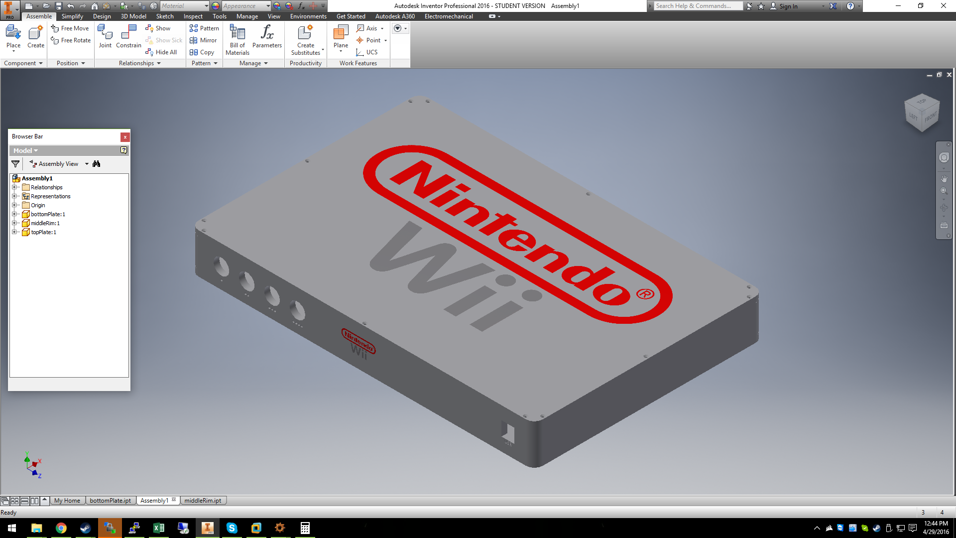Click the Search Help & Commands field
This screenshot has height=538, width=956.
click(x=698, y=6)
